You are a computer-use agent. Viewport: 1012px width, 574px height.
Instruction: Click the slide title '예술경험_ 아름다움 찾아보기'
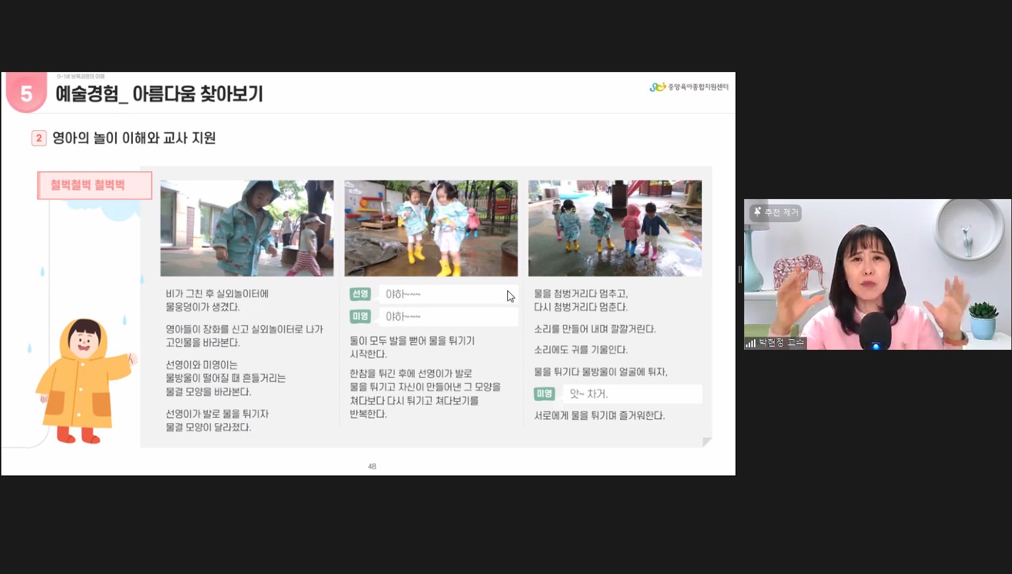click(x=159, y=94)
